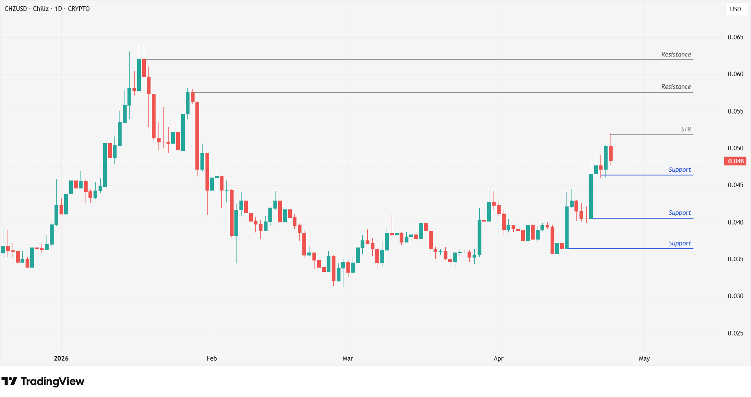This screenshot has height=397, width=751.
Task: Open the USD currency selector
Action: (x=735, y=9)
